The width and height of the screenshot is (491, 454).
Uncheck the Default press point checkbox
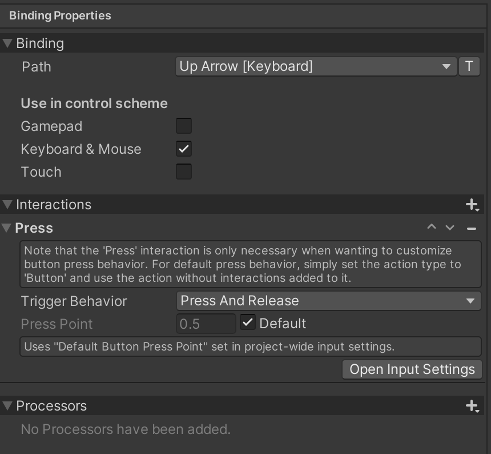tap(248, 323)
